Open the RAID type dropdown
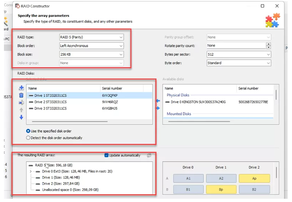 91,37
